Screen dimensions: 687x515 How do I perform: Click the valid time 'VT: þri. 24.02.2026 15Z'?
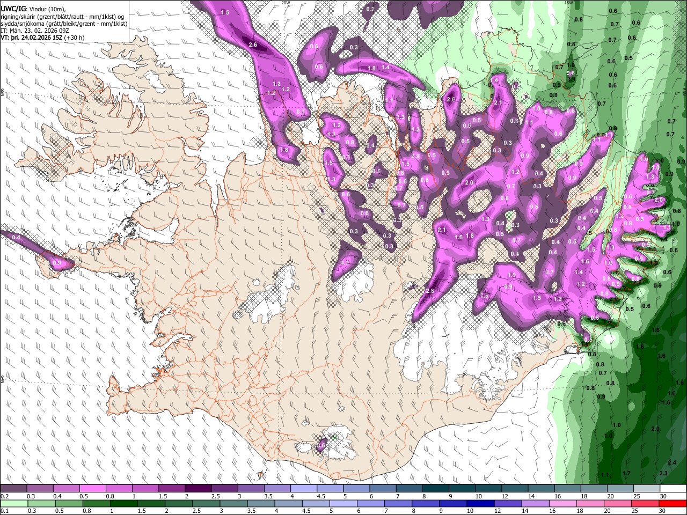point(31,38)
